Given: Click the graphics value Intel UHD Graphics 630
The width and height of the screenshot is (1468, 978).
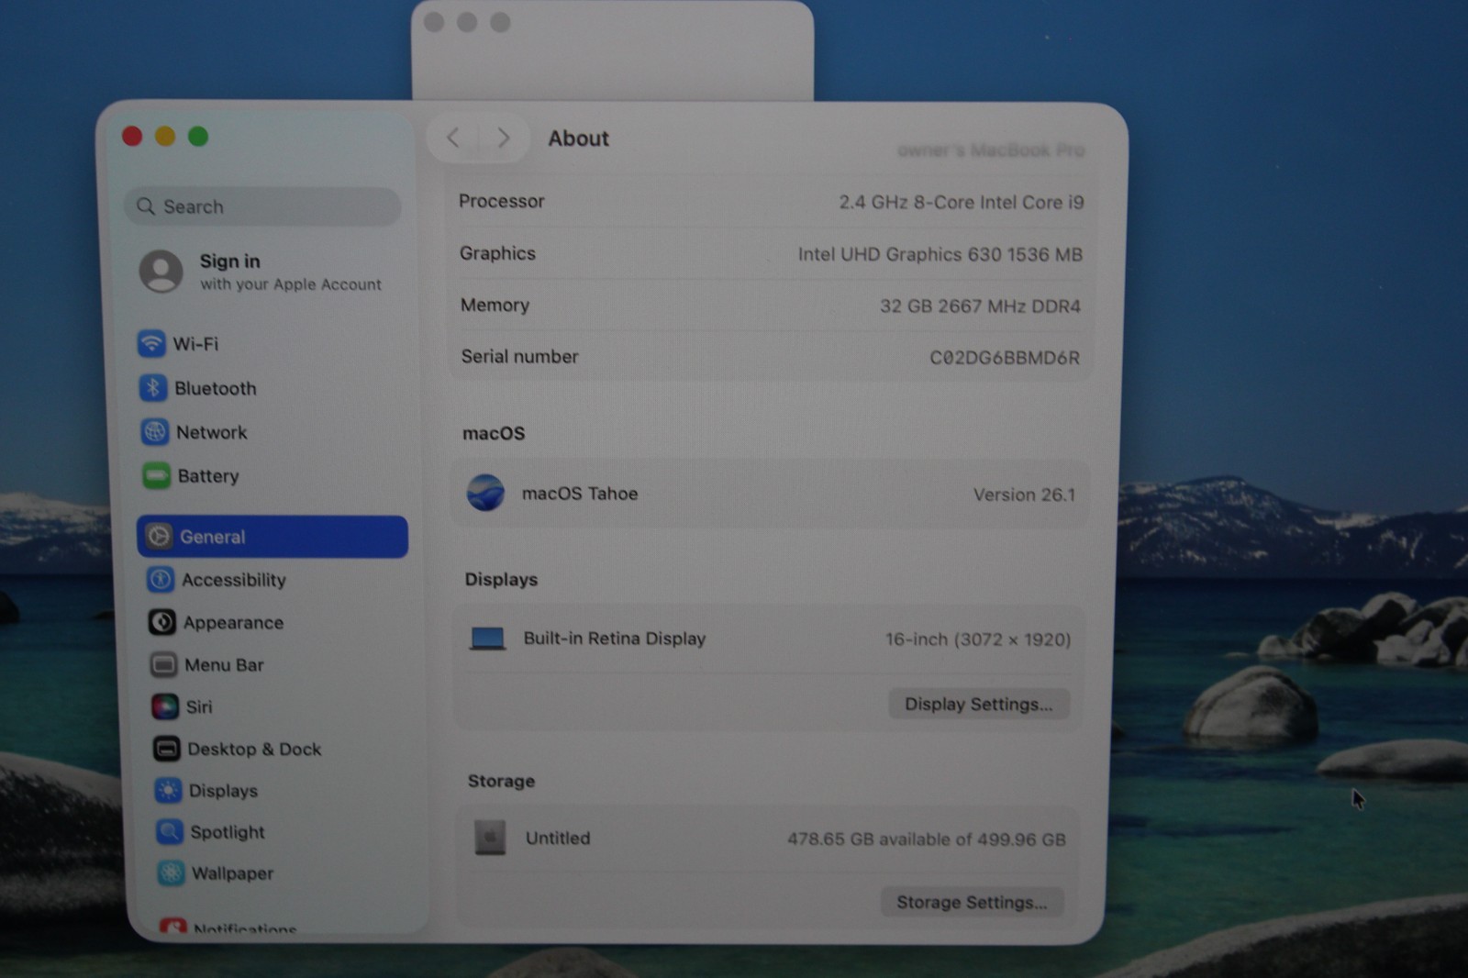Looking at the screenshot, I should point(940,254).
